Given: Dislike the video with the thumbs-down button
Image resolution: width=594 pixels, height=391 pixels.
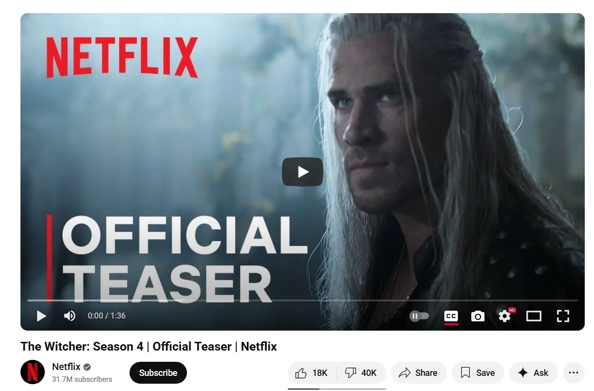Looking at the screenshot, I should [x=361, y=373].
